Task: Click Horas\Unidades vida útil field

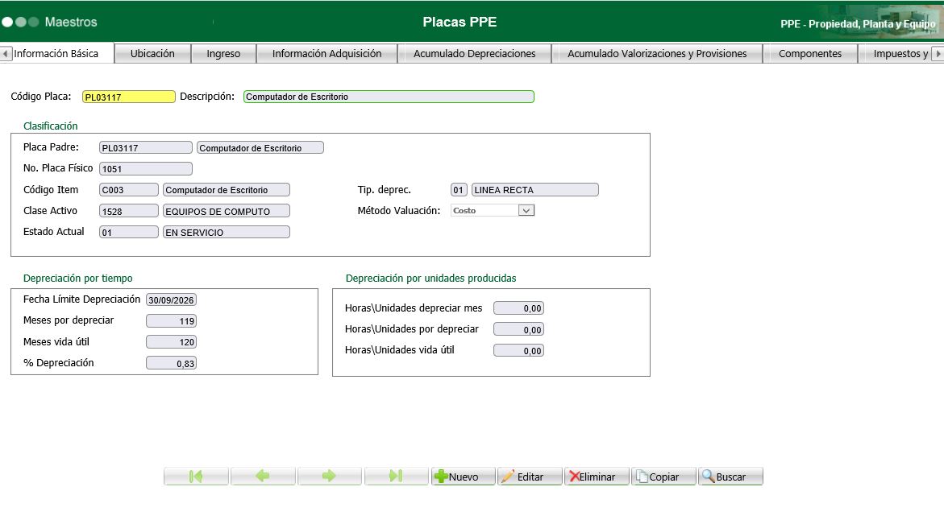Action: 518,351
